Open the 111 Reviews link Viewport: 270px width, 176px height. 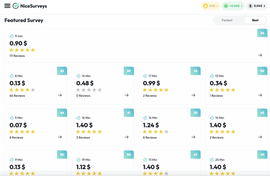17,56
